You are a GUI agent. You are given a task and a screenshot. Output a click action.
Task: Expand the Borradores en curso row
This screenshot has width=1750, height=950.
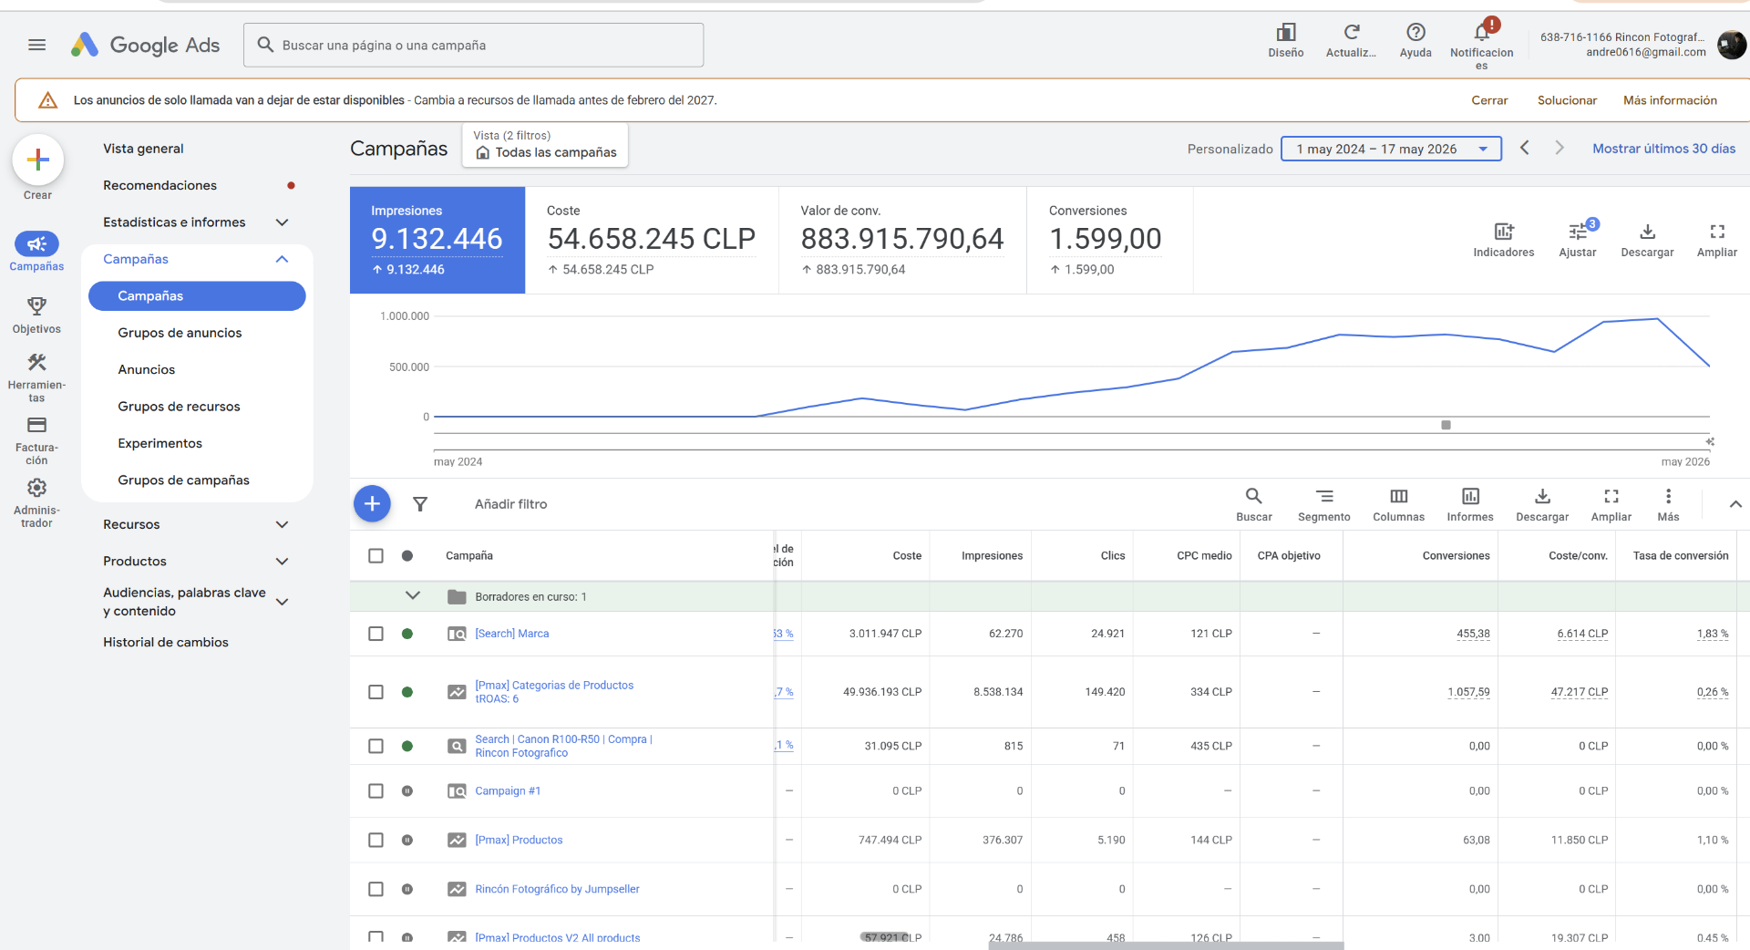pyautogui.click(x=413, y=595)
